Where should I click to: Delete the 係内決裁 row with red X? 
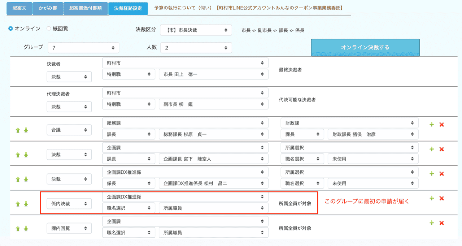[441, 198]
